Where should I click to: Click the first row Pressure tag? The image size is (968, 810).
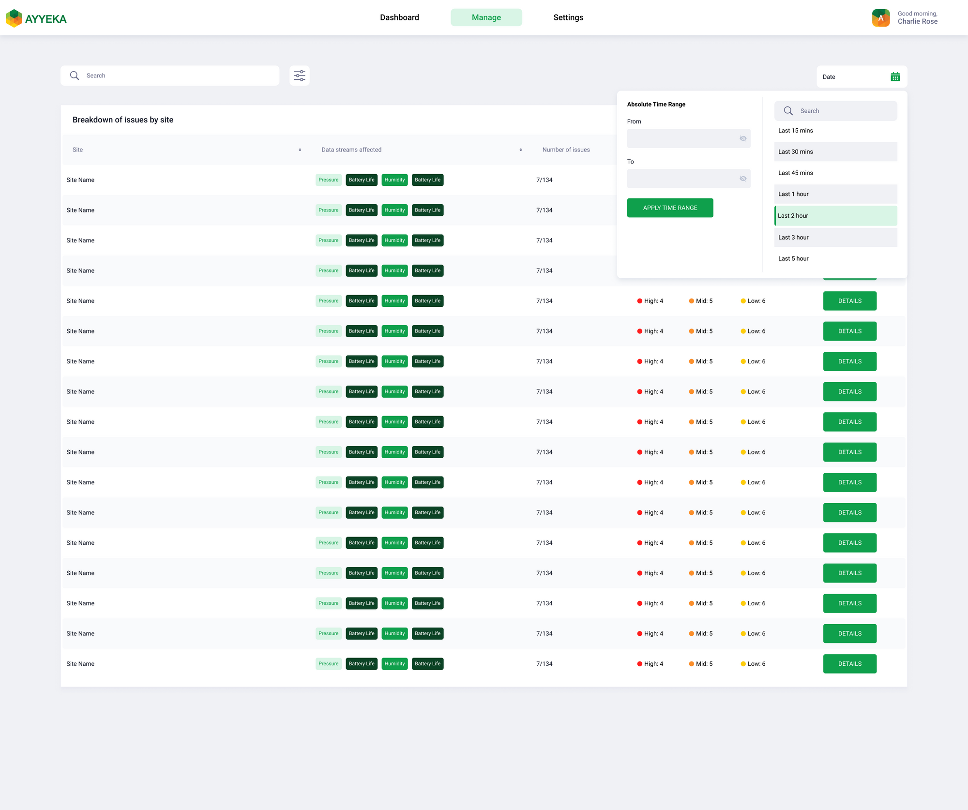[x=328, y=180]
